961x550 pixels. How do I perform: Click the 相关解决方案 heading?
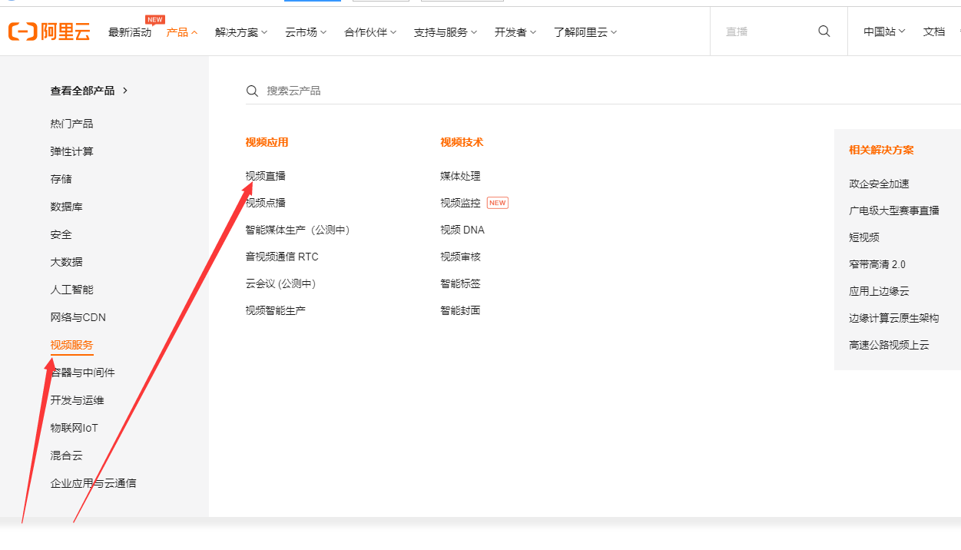tap(881, 150)
